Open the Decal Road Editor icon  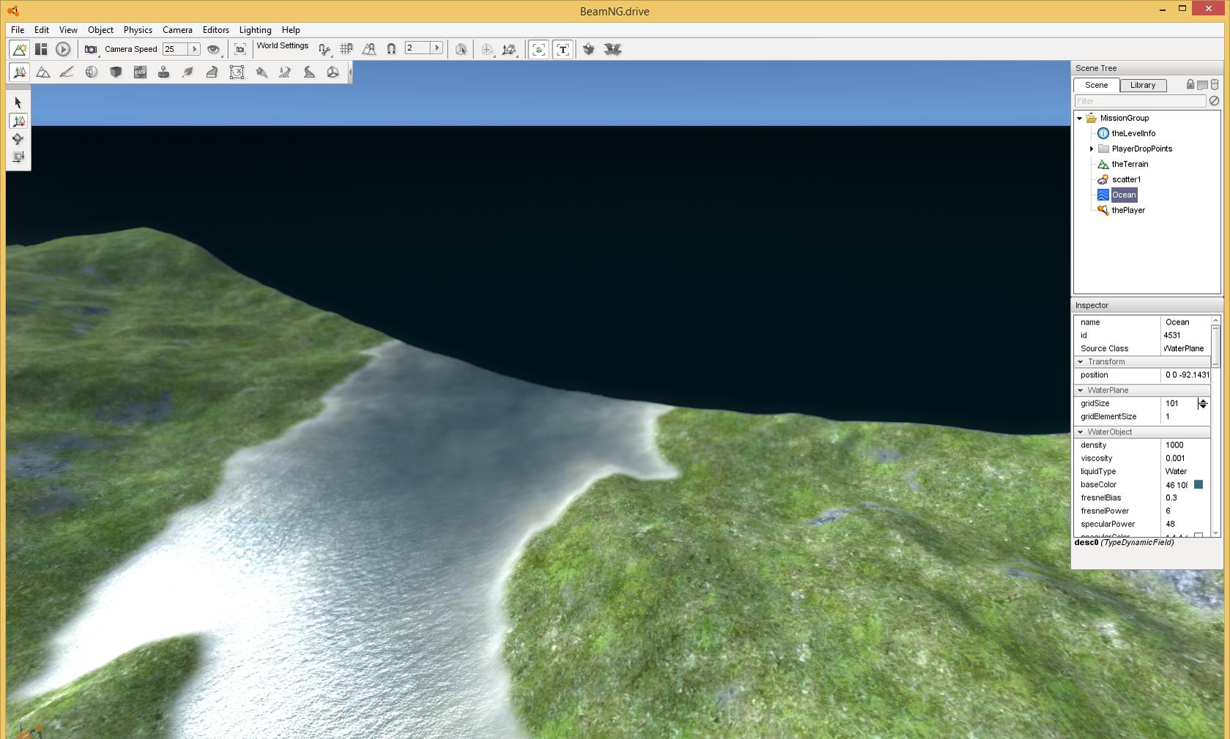[x=309, y=72]
